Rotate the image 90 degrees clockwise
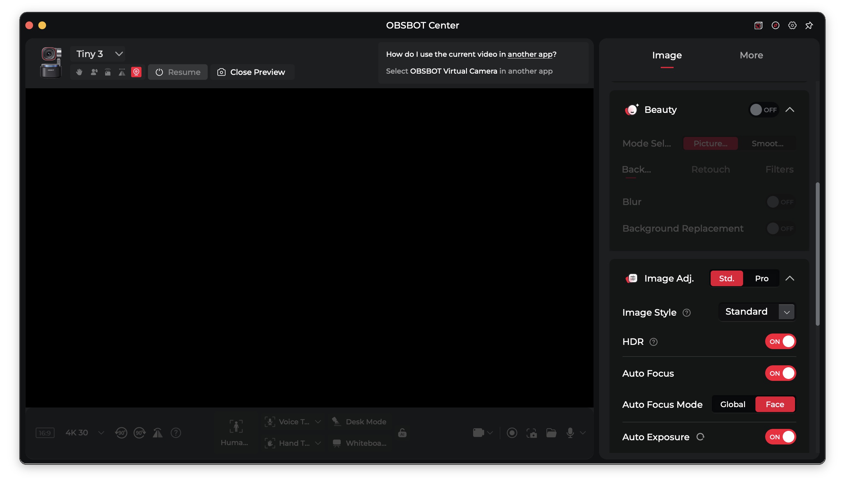Viewport: 845px width, 486px height. [140, 433]
